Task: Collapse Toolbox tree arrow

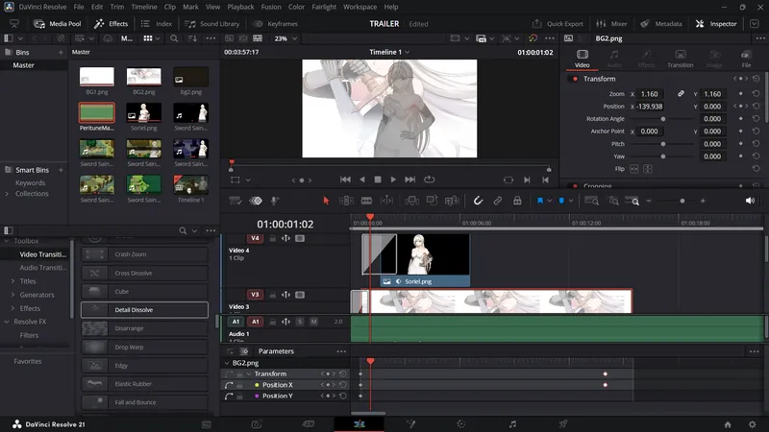Action: tap(7, 241)
